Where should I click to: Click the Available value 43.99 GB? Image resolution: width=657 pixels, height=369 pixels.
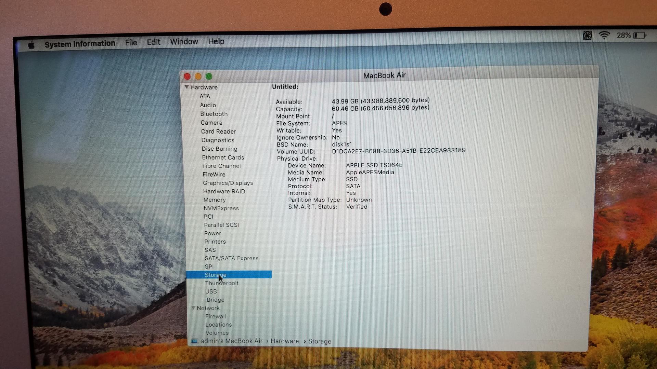[381, 101]
